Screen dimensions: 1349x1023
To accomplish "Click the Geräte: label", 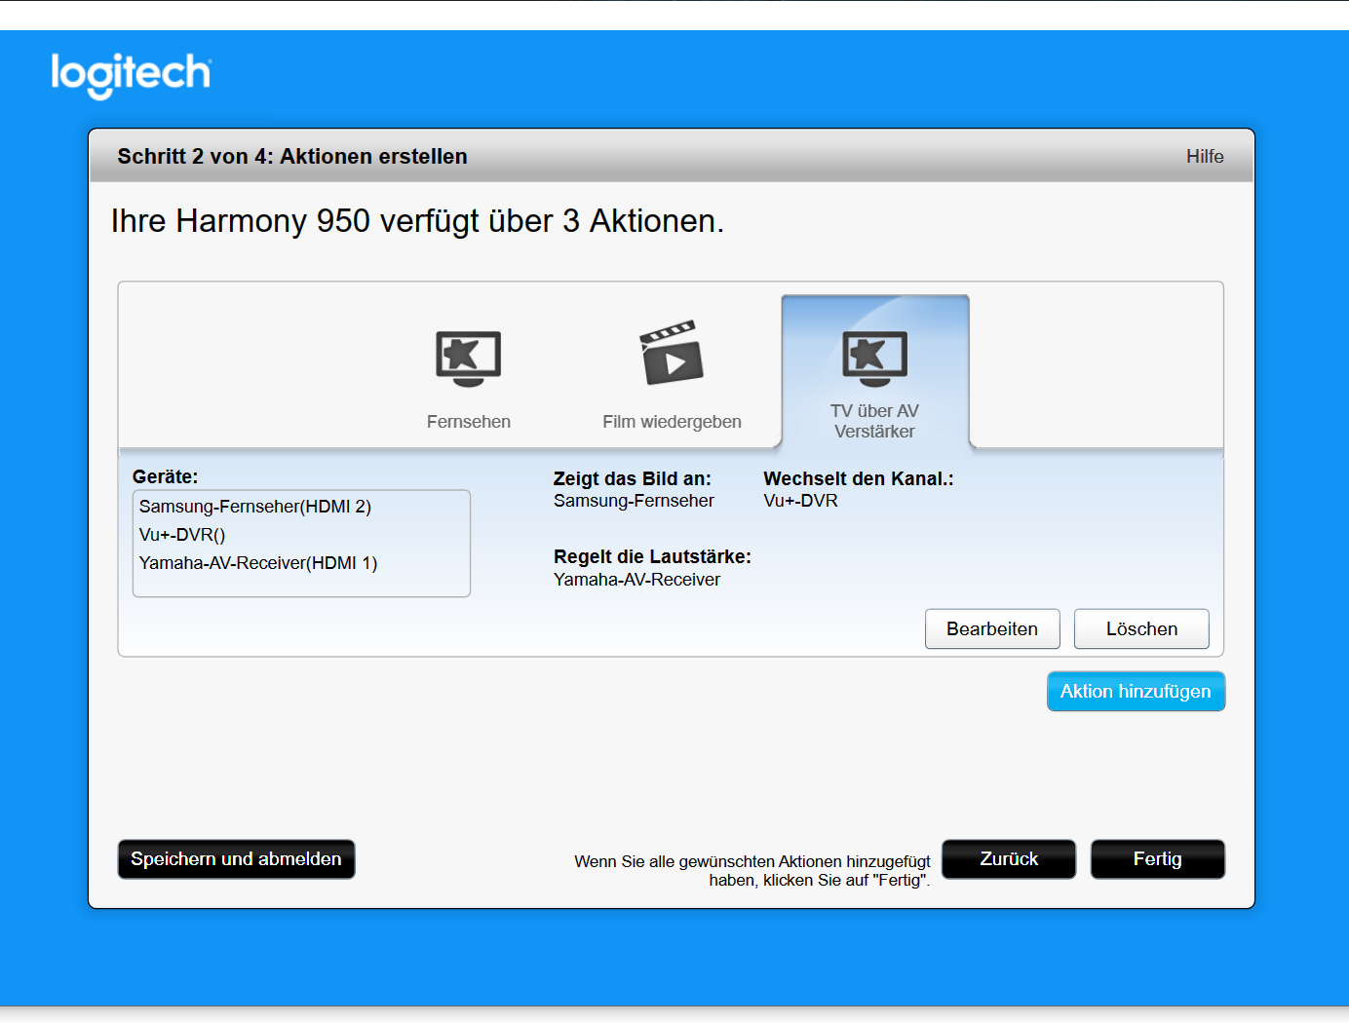I will (165, 476).
